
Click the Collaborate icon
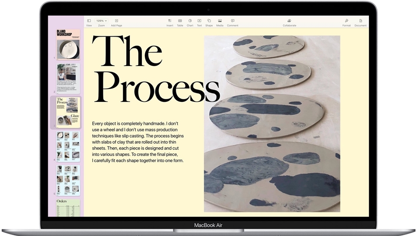point(289,21)
